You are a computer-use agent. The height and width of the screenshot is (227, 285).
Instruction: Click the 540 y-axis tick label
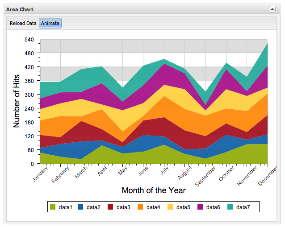coord(29,39)
